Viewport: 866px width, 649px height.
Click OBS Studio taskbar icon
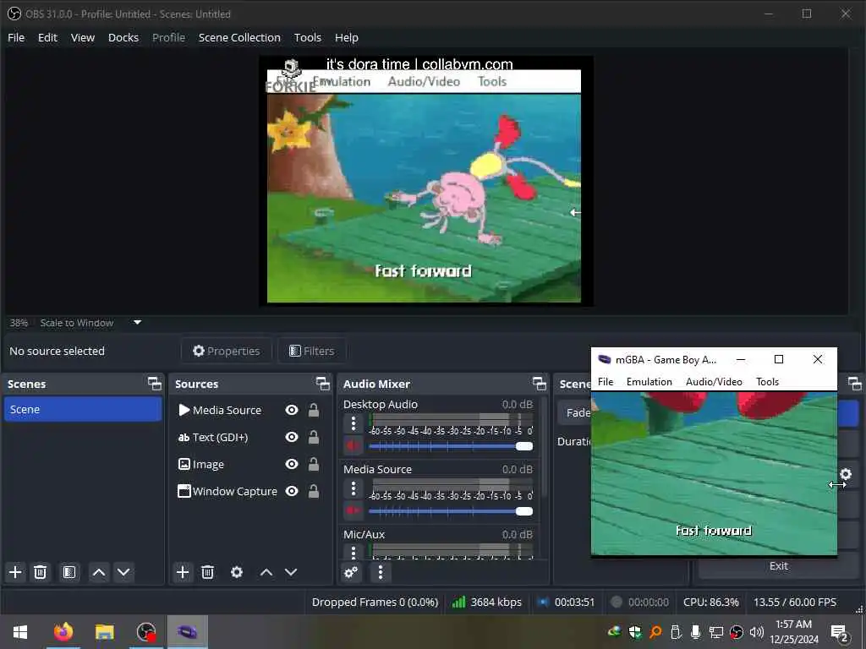click(x=146, y=632)
